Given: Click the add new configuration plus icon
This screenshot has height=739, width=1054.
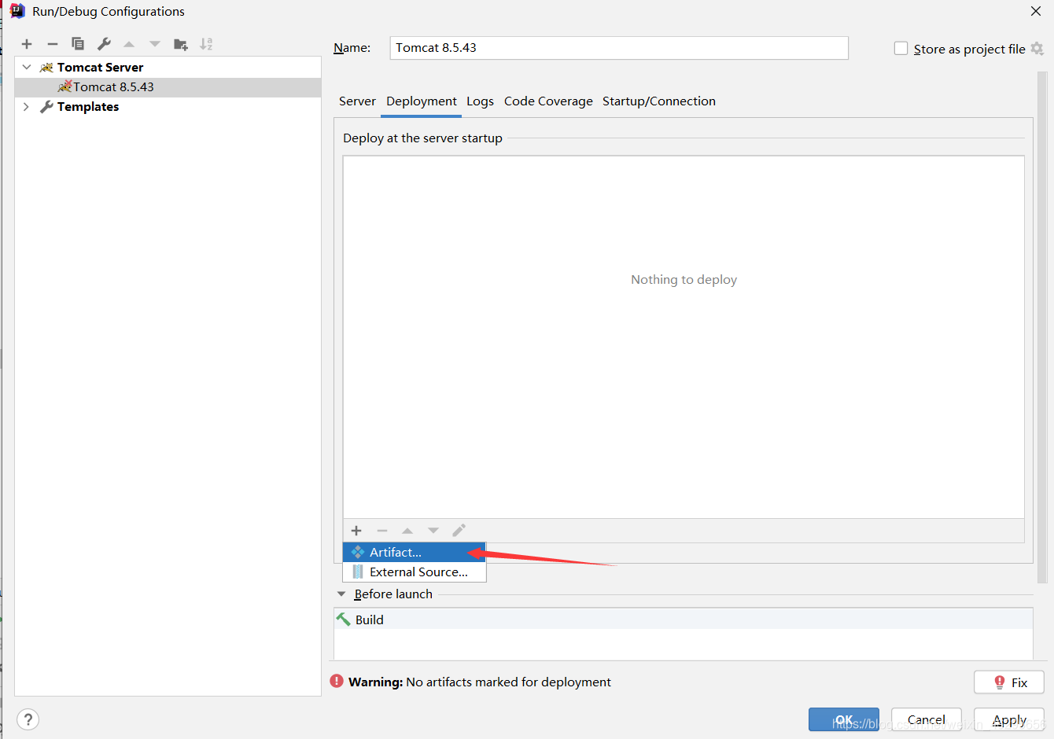Looking at the screenshot, I should tap(27, 44).
